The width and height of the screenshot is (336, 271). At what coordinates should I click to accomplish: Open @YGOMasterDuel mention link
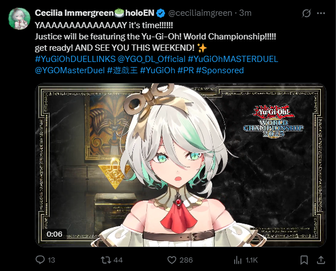click(x=70, y=70)
